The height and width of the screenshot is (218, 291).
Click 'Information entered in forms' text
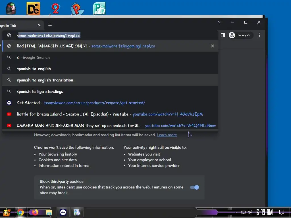(x=64, y=165)
